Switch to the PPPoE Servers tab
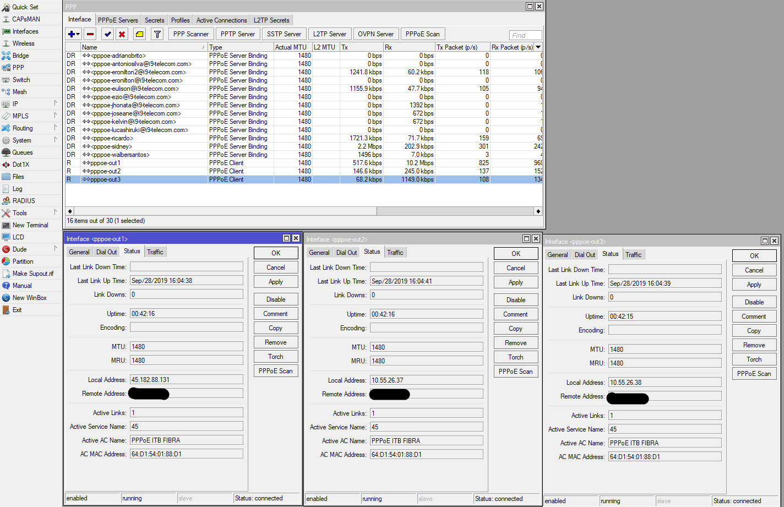 (x=118, y=20)
